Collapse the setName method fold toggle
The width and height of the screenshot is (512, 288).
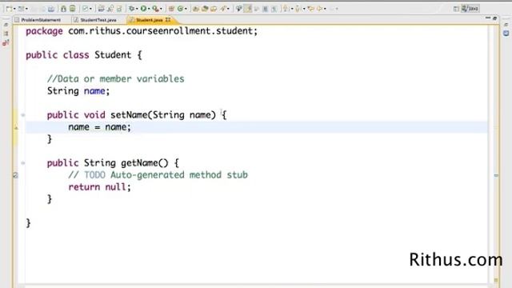point(23,115)
